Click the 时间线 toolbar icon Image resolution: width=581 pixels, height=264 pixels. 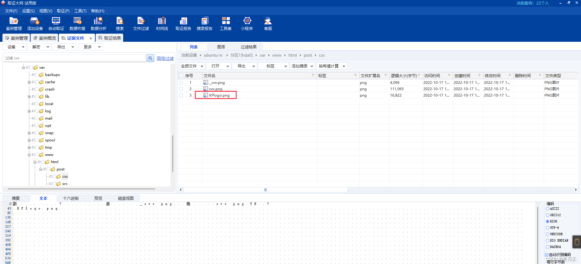point(162,24)
